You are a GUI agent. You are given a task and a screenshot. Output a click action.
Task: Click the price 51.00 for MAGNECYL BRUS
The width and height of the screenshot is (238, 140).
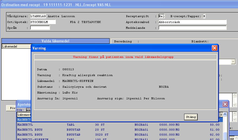click(215, 130)
